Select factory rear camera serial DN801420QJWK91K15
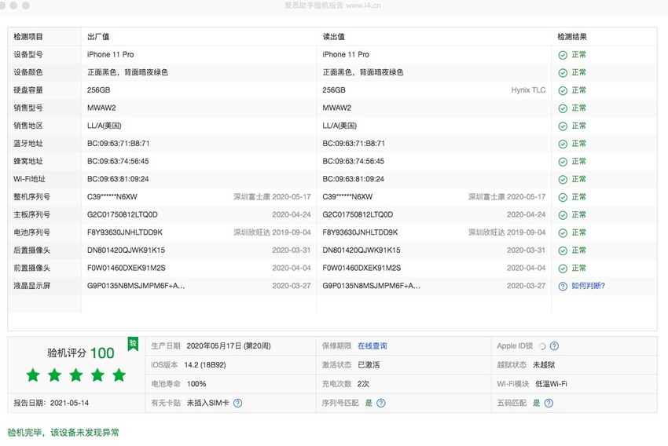This screenshot has width=668, height=446. coord(126,250)
